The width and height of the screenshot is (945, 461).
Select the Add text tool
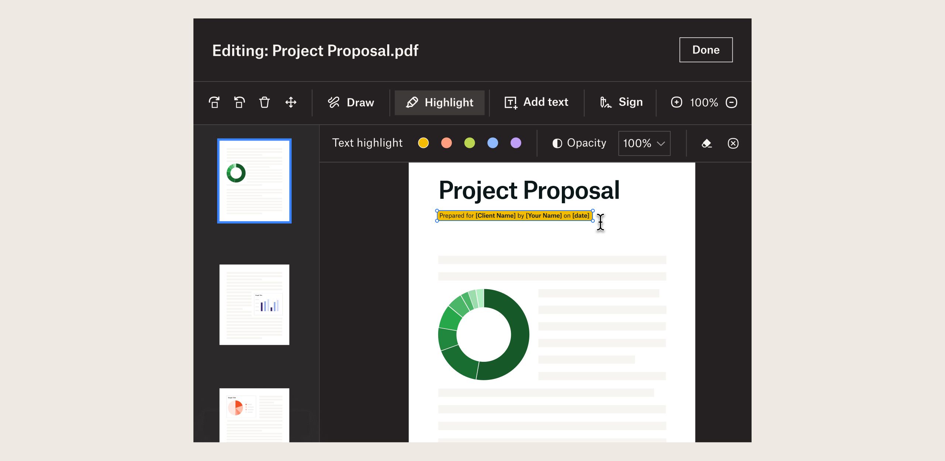[x=536, y=102]
